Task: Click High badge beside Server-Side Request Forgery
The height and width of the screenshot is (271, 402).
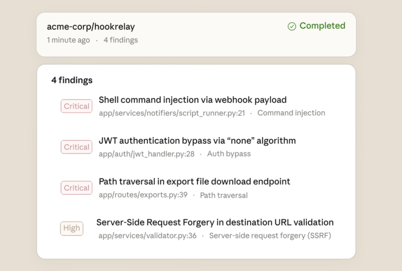Action: (71, 228)
